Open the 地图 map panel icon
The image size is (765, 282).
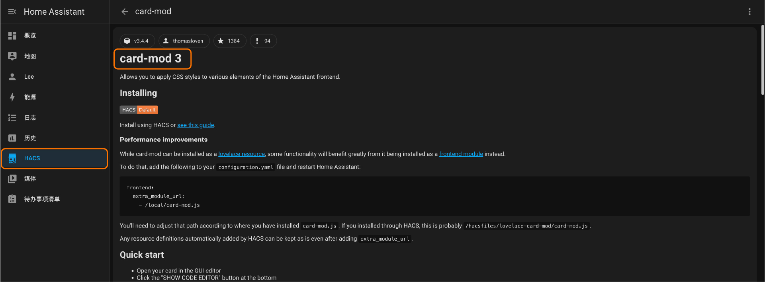pos(12,56)
